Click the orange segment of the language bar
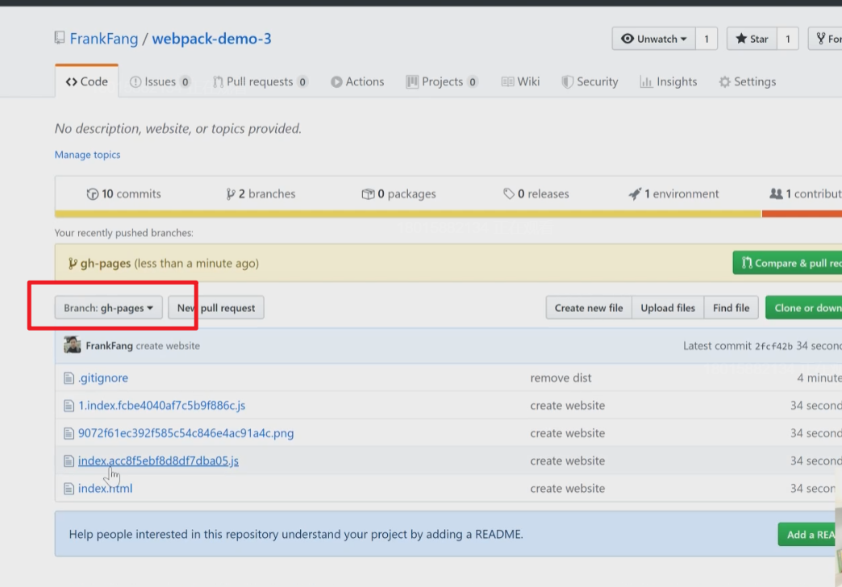 [x=802, y=214]
